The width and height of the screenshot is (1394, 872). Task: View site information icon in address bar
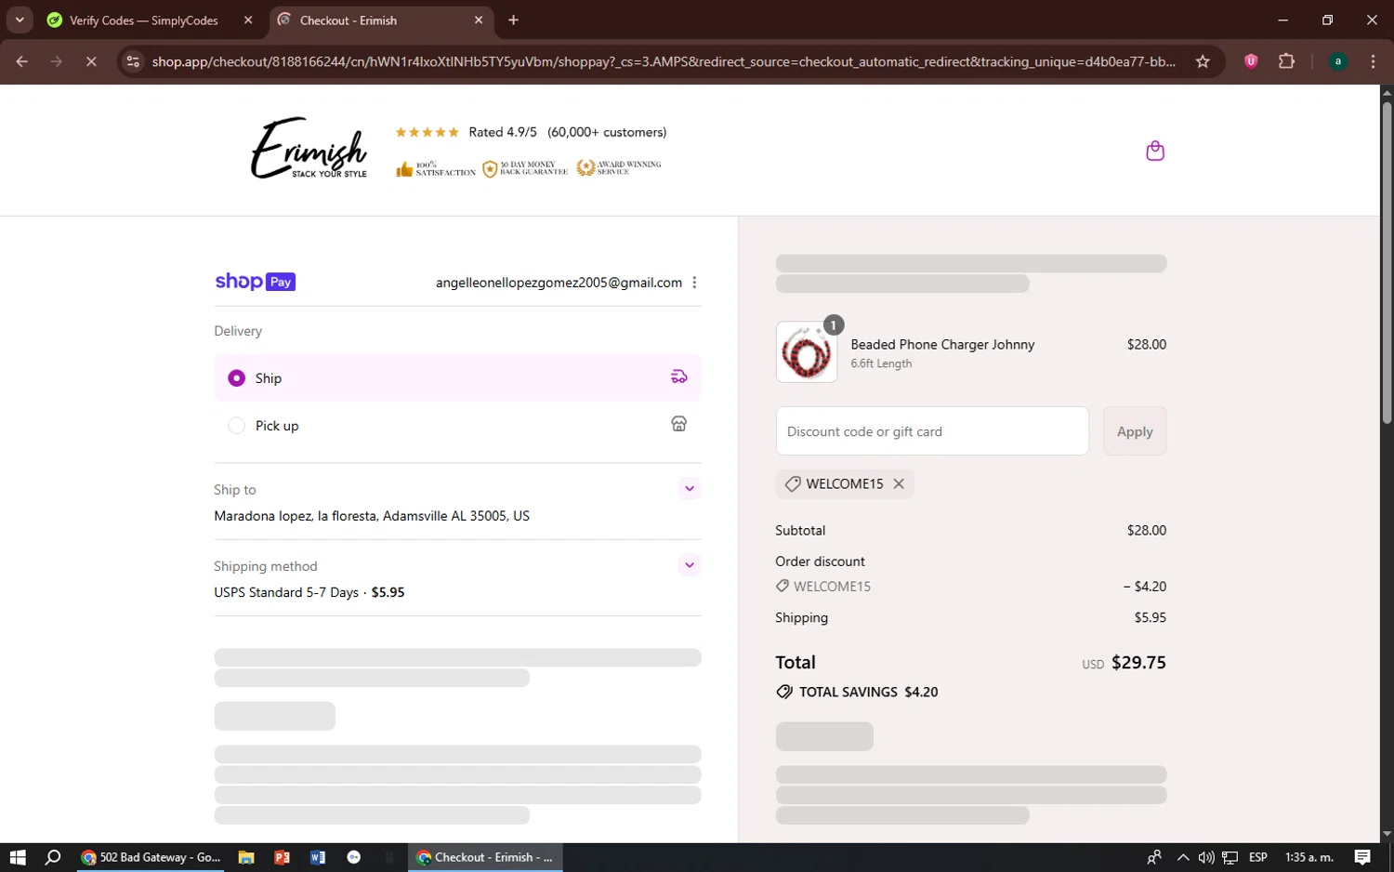tap(133, 61)
